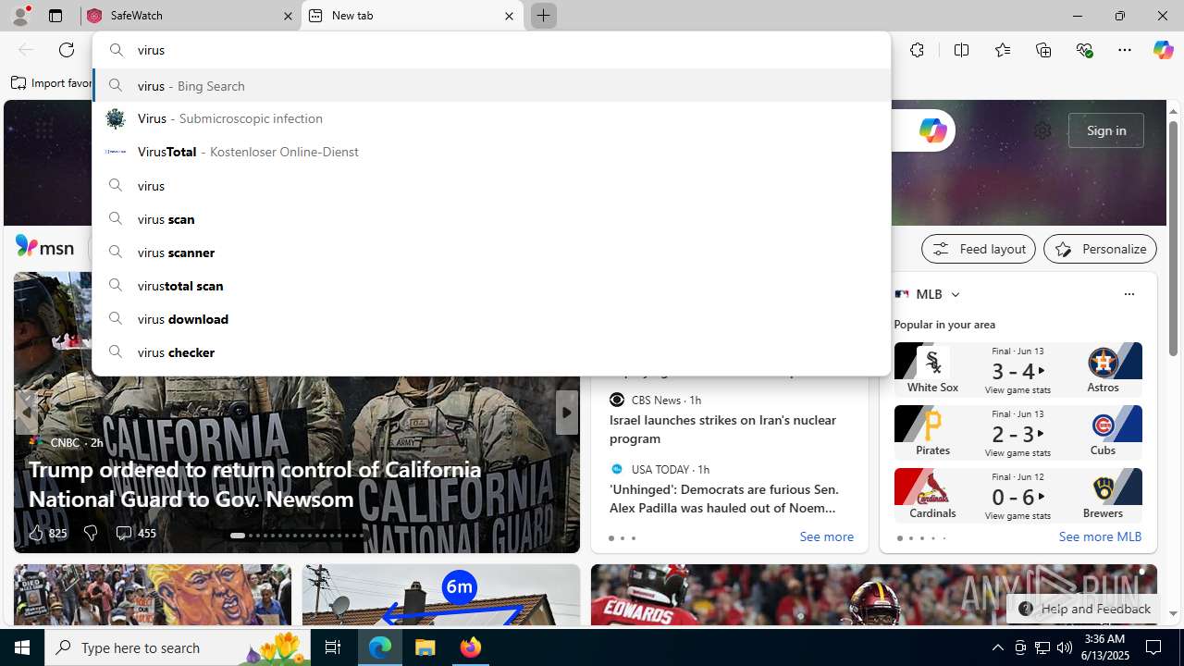The height and width of the screenshot is (666, 1184).
Task: Open the network icon in system tray
Action: [1042, 647]
